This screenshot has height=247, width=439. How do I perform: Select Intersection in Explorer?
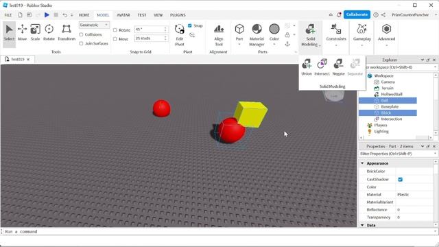pyautogui.click(x=391, y=119)
